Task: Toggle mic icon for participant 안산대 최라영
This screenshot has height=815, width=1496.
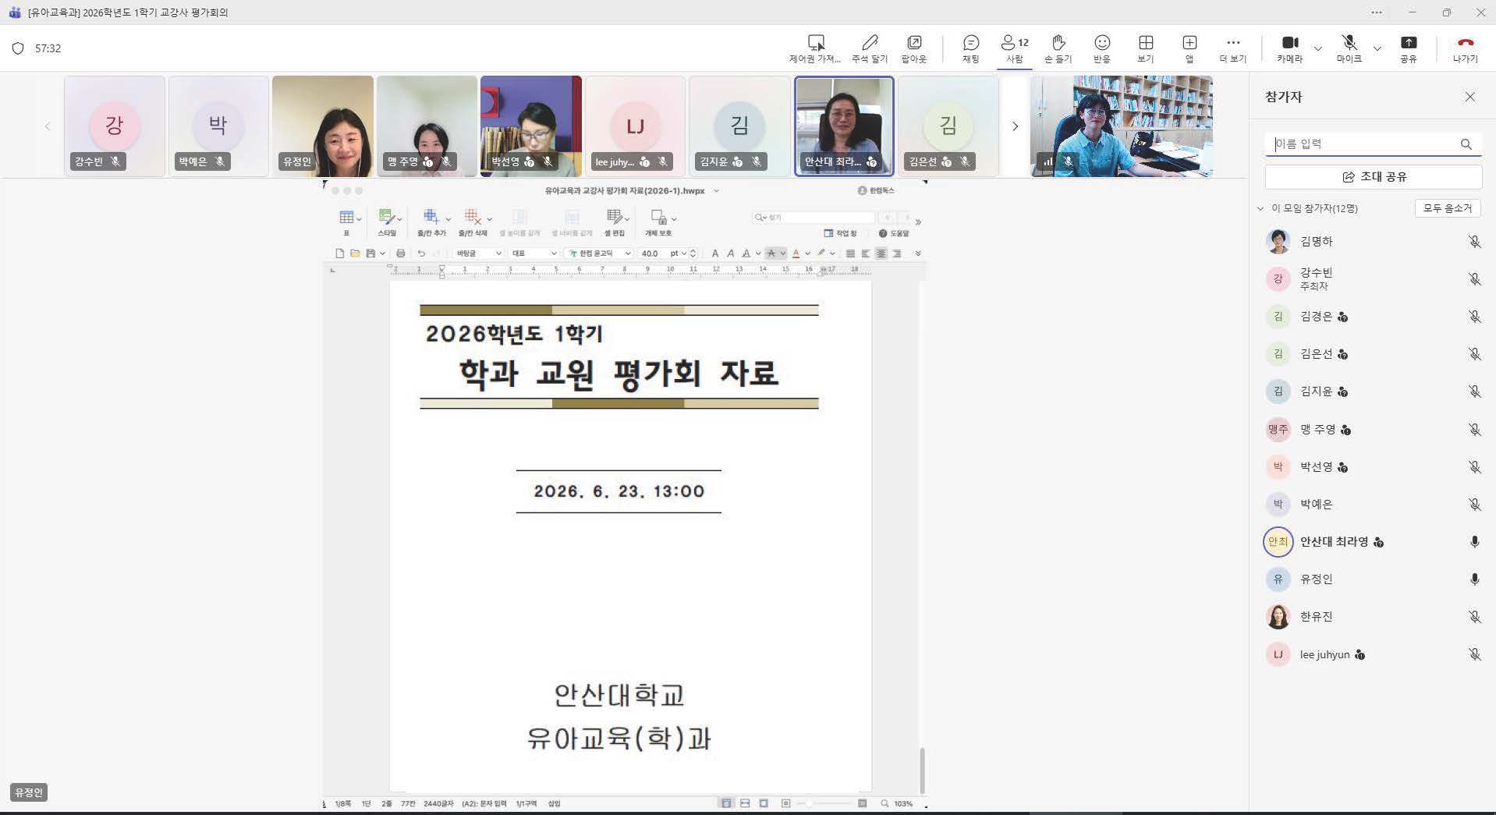Action: click(x=1474, y=542)
